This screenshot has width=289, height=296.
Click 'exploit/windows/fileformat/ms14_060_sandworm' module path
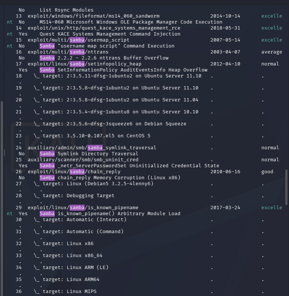tap(94, 16)
